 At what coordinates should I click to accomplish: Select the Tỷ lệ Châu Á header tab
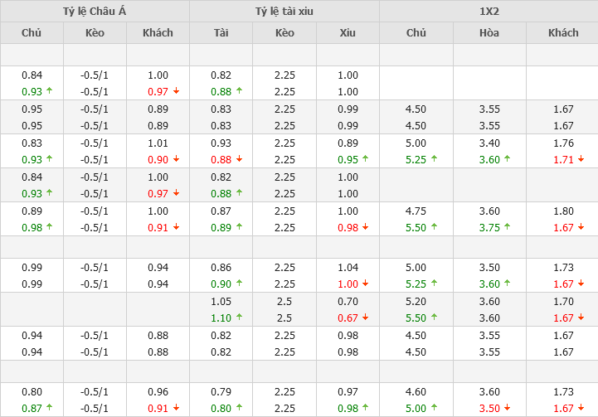click(x=95, y=11)
